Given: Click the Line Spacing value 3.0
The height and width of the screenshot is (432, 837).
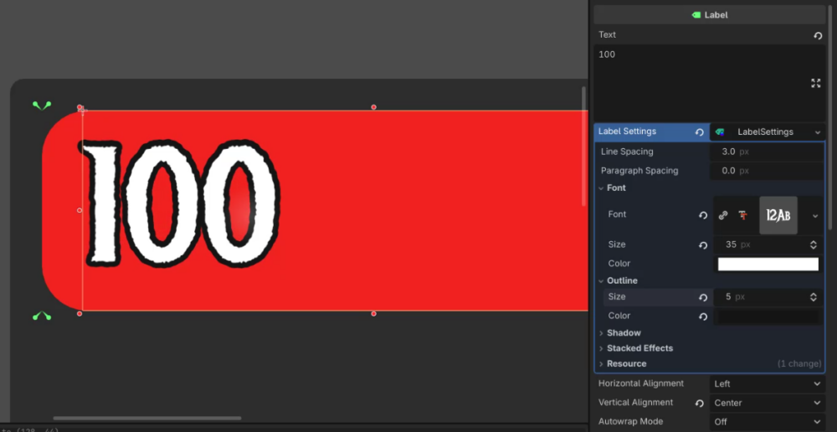Looking at the screenshot, I should (x=767, y=152).
